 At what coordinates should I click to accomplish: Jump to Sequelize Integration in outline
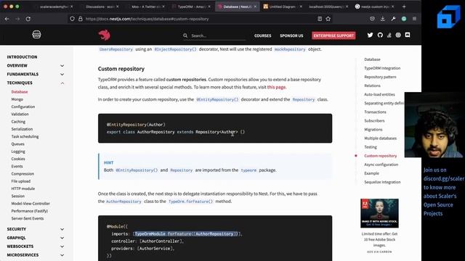382,182
